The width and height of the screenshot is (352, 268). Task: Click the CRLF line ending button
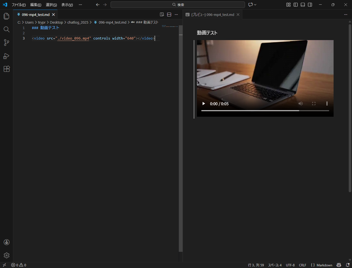click(x=302, y=265)
